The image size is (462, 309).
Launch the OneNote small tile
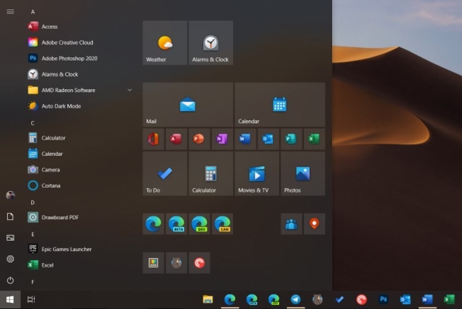coord(222,139)
